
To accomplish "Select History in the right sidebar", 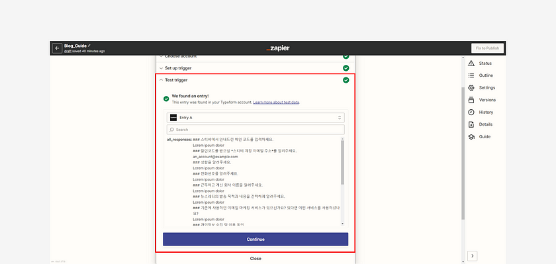I will pyautogui.click(x=486, y=112).
